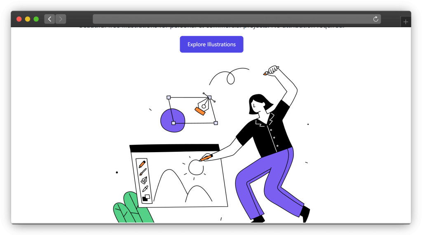Click the Explore Illustrations button
This screenshot has width=422, height=235.
(x=211, y=45)
